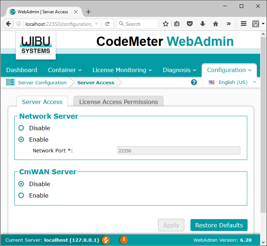Screen dimensions: 267x246
Task: Click the WIBU Systems logo
Action: tap(36, 45)
